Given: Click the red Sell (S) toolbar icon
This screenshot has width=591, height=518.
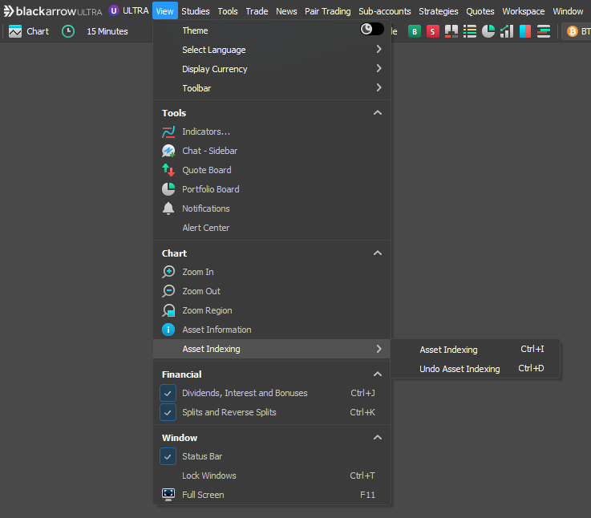Looking at the screenshot, I should click(x=433, y=31).
